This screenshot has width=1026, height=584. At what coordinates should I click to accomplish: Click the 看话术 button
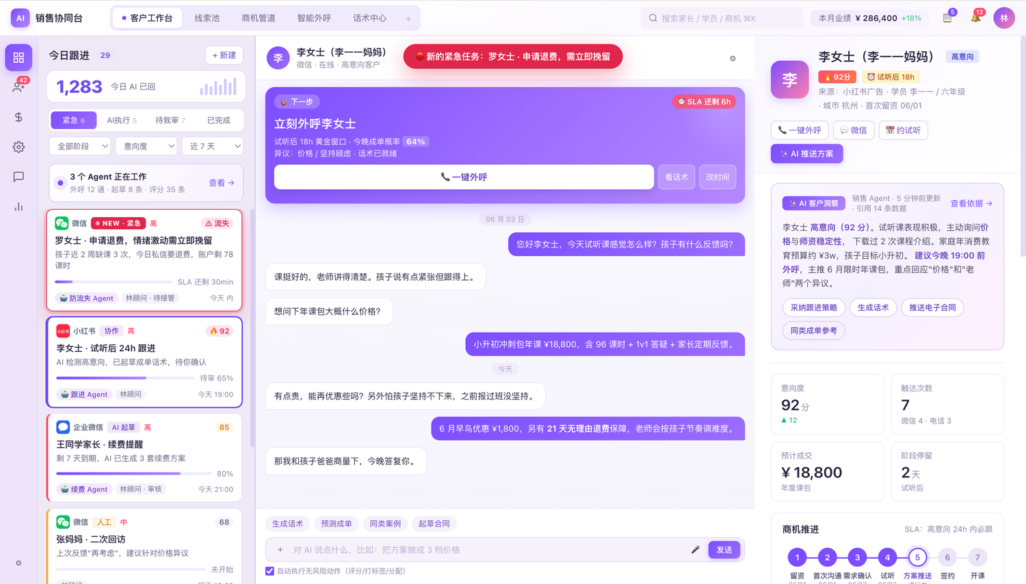(x=676, y=177)
